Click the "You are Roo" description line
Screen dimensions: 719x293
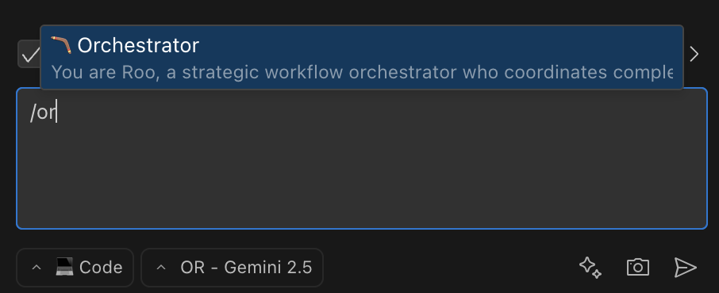tap(362, 72)
